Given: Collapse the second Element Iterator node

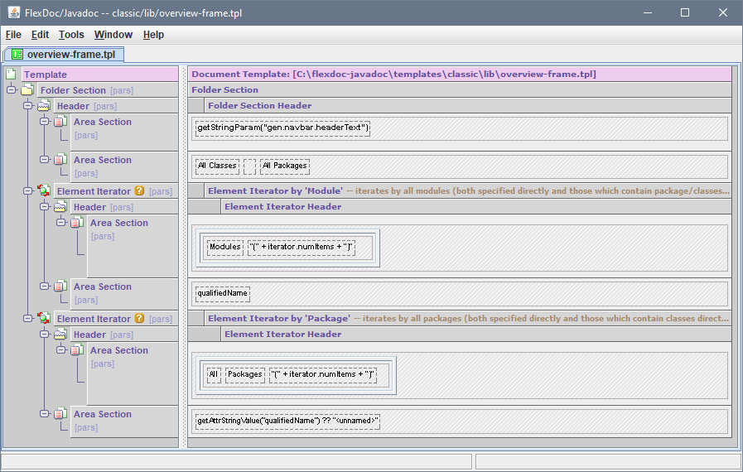Looking at the screenshot, I should (x=28, y=319).
